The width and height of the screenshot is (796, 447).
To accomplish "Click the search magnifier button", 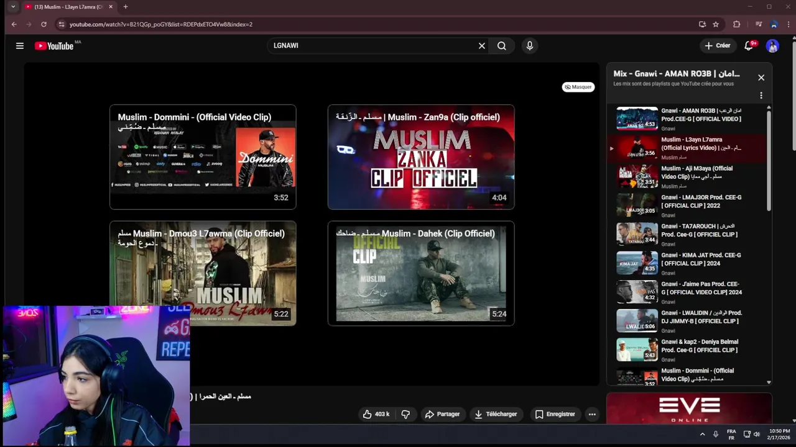I will coord(502,45).
